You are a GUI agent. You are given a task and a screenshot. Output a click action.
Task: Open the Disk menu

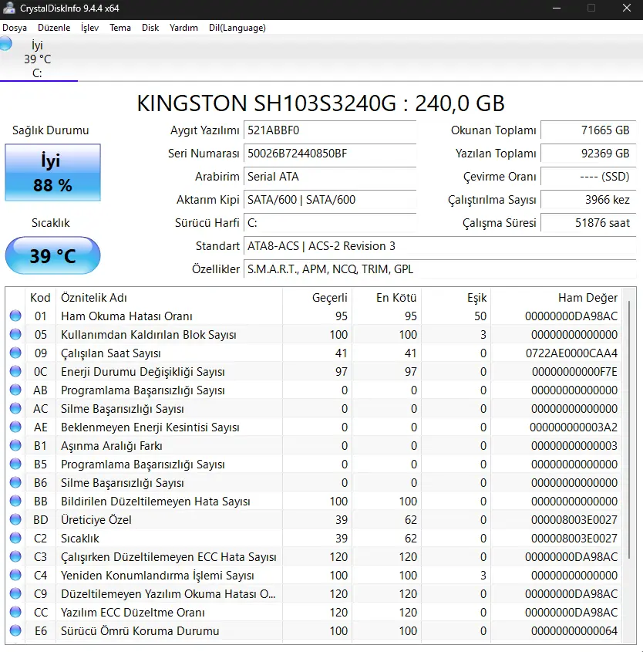coord(150,28)
